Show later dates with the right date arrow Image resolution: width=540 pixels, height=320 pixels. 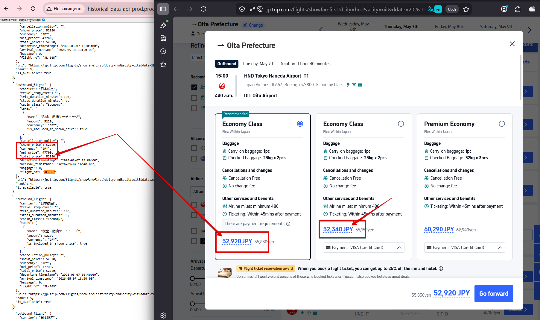[529, 30]
